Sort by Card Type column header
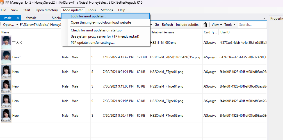 [x=211, y=32]
